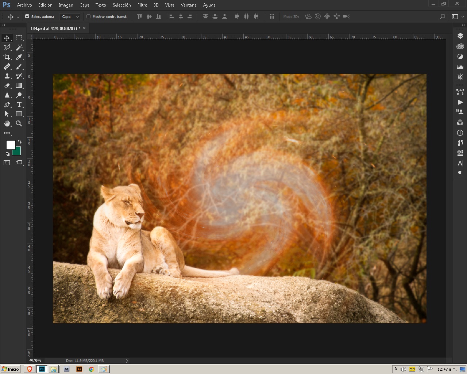
Task: Select the Brush tool
Action: 19,66
